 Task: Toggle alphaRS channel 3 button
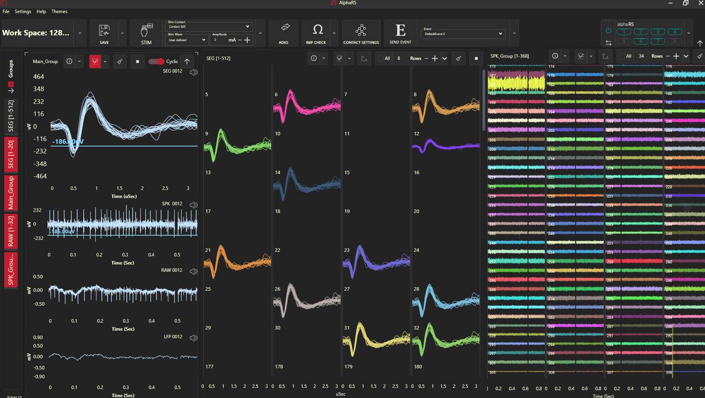point(658,32)
